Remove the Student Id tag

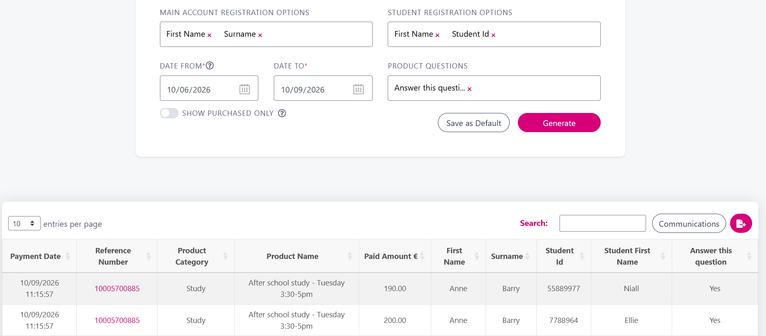coord(493,35)
